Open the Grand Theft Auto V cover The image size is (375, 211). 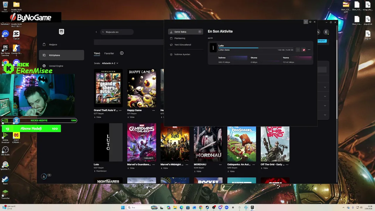pos(108,88)
